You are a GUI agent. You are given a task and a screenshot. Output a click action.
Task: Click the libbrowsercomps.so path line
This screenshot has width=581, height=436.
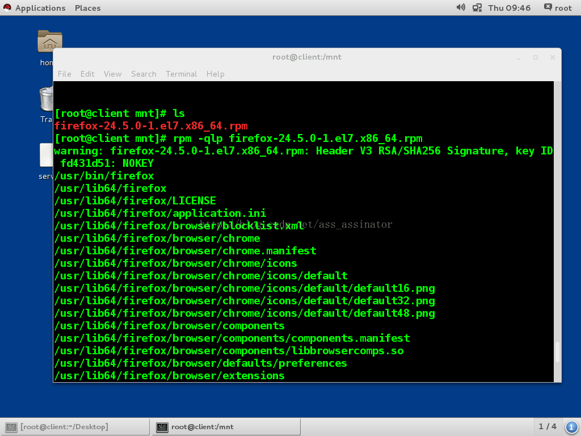pos(229,351)
